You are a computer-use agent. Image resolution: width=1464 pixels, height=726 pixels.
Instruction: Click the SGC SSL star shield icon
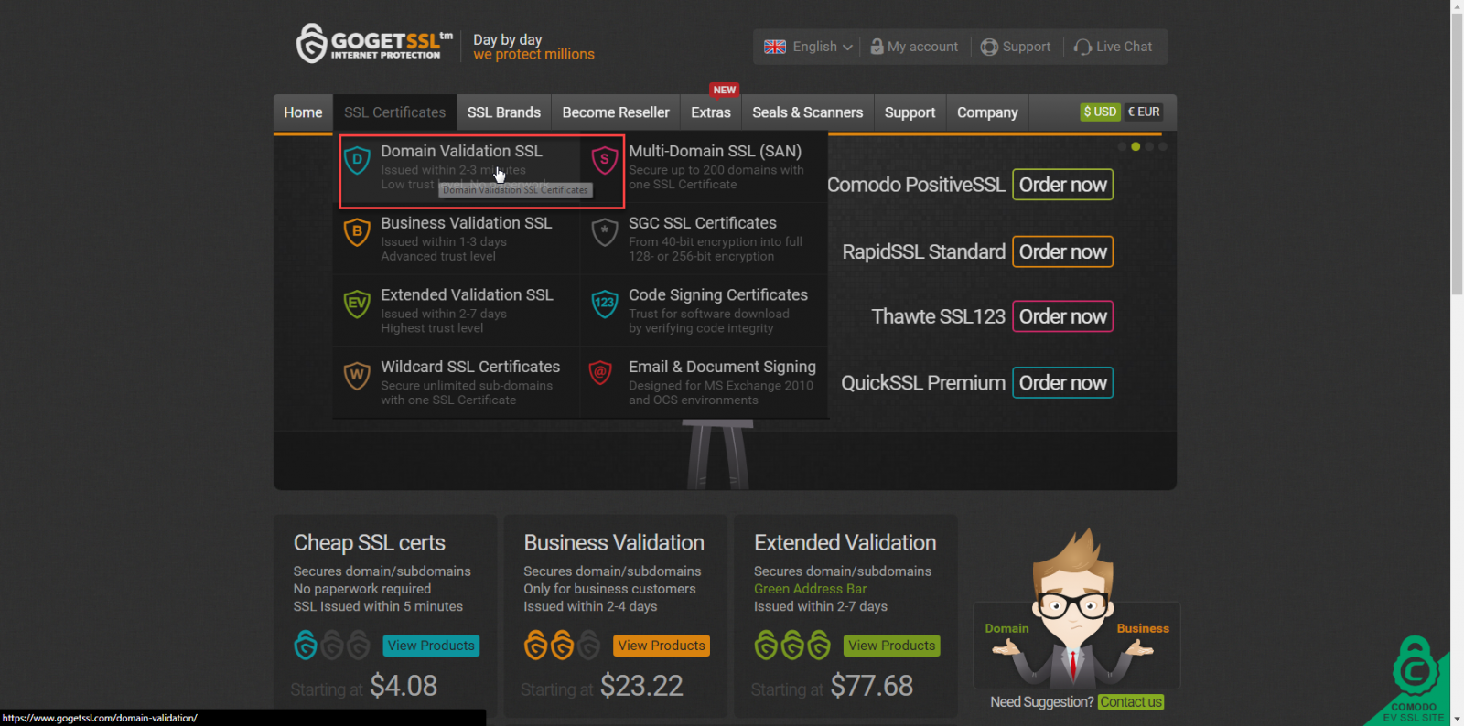[x=604, y=232]
